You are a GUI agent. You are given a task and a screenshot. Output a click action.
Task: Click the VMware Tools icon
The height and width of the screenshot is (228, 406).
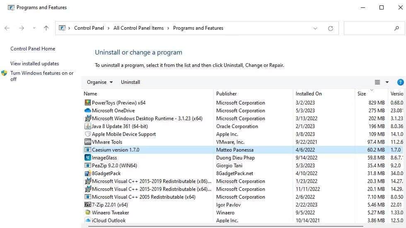point(88,142)
